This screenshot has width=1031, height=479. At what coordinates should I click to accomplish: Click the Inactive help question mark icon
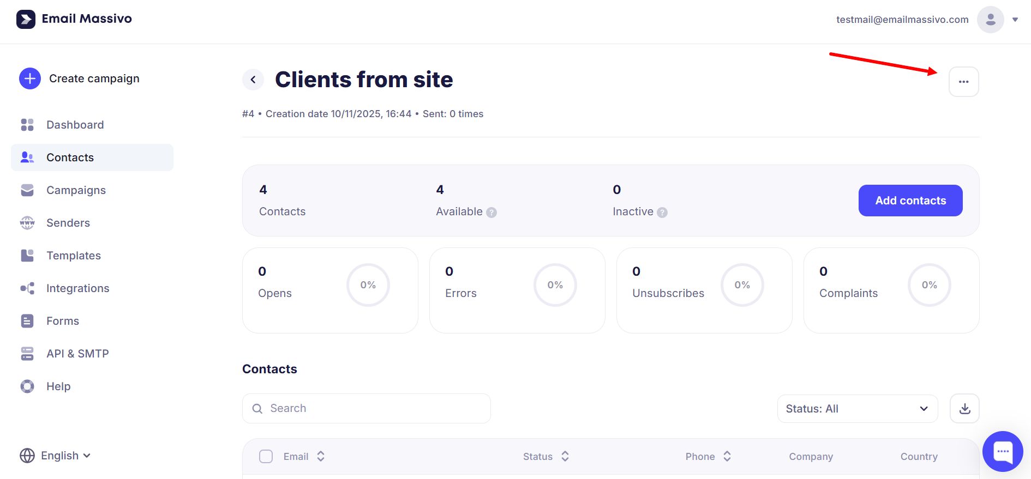662,213
